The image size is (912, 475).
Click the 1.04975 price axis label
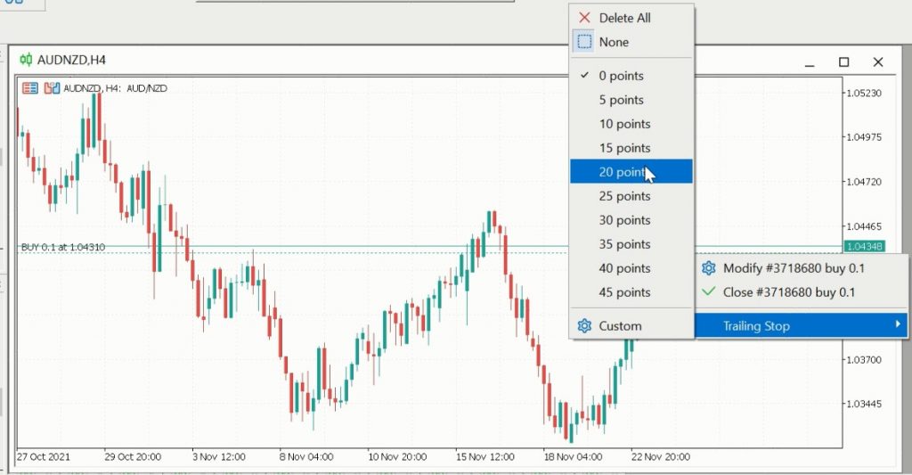[x=864, y=137]
